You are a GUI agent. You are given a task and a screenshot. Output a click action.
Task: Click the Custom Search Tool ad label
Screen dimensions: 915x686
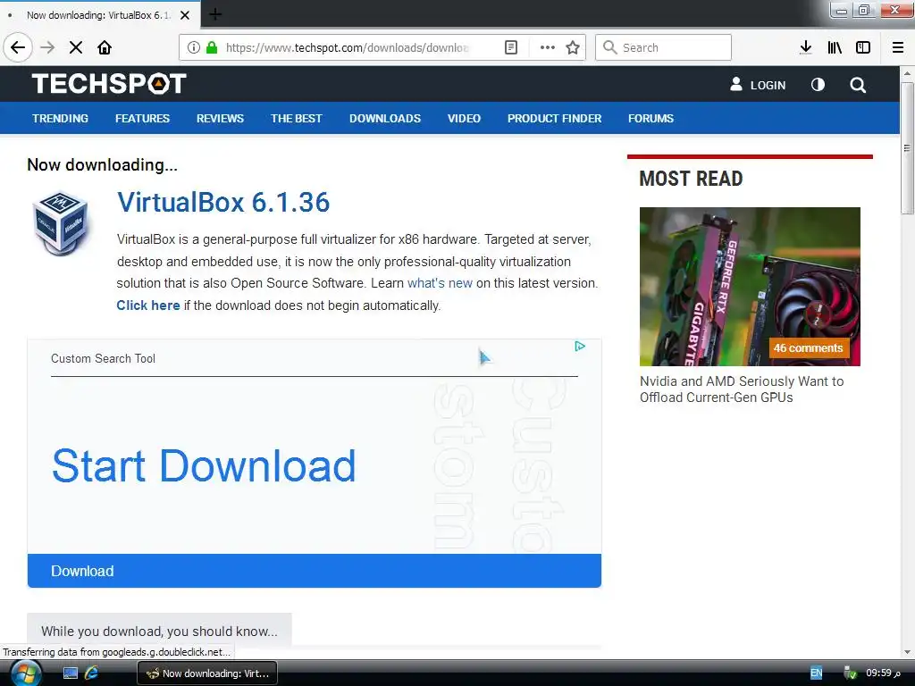(104, 358)
